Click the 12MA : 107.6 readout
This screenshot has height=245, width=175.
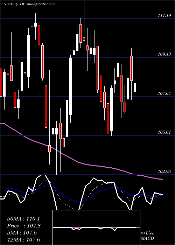tap(23, 239)
